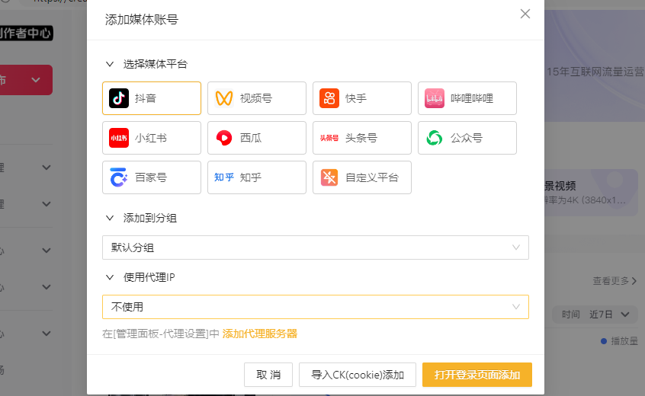The height and width of the screenshot is (396, 645).
Task: Collapse the 选择媒体平台 section
Action: point(110,64)
